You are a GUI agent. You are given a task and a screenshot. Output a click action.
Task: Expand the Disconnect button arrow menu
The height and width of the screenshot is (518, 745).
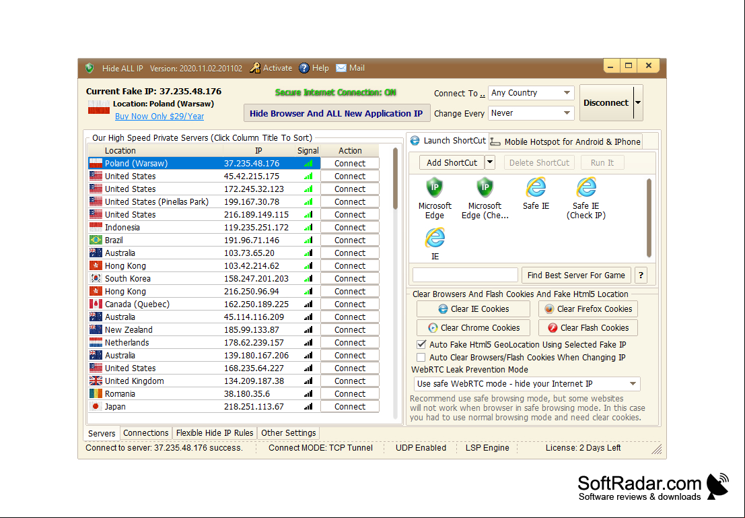tap(638, 102)
